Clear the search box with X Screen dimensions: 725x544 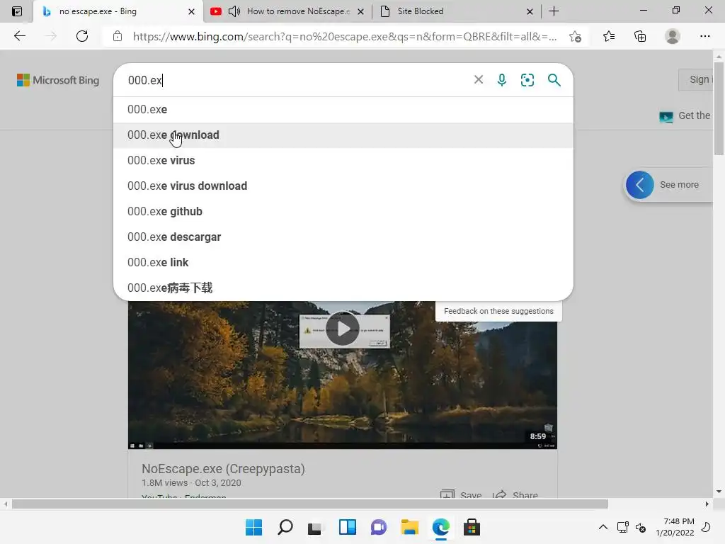479,79
